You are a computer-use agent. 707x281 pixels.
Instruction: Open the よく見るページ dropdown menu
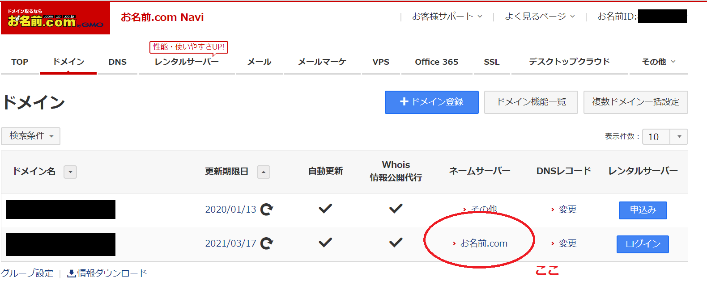tap(540, 17)
